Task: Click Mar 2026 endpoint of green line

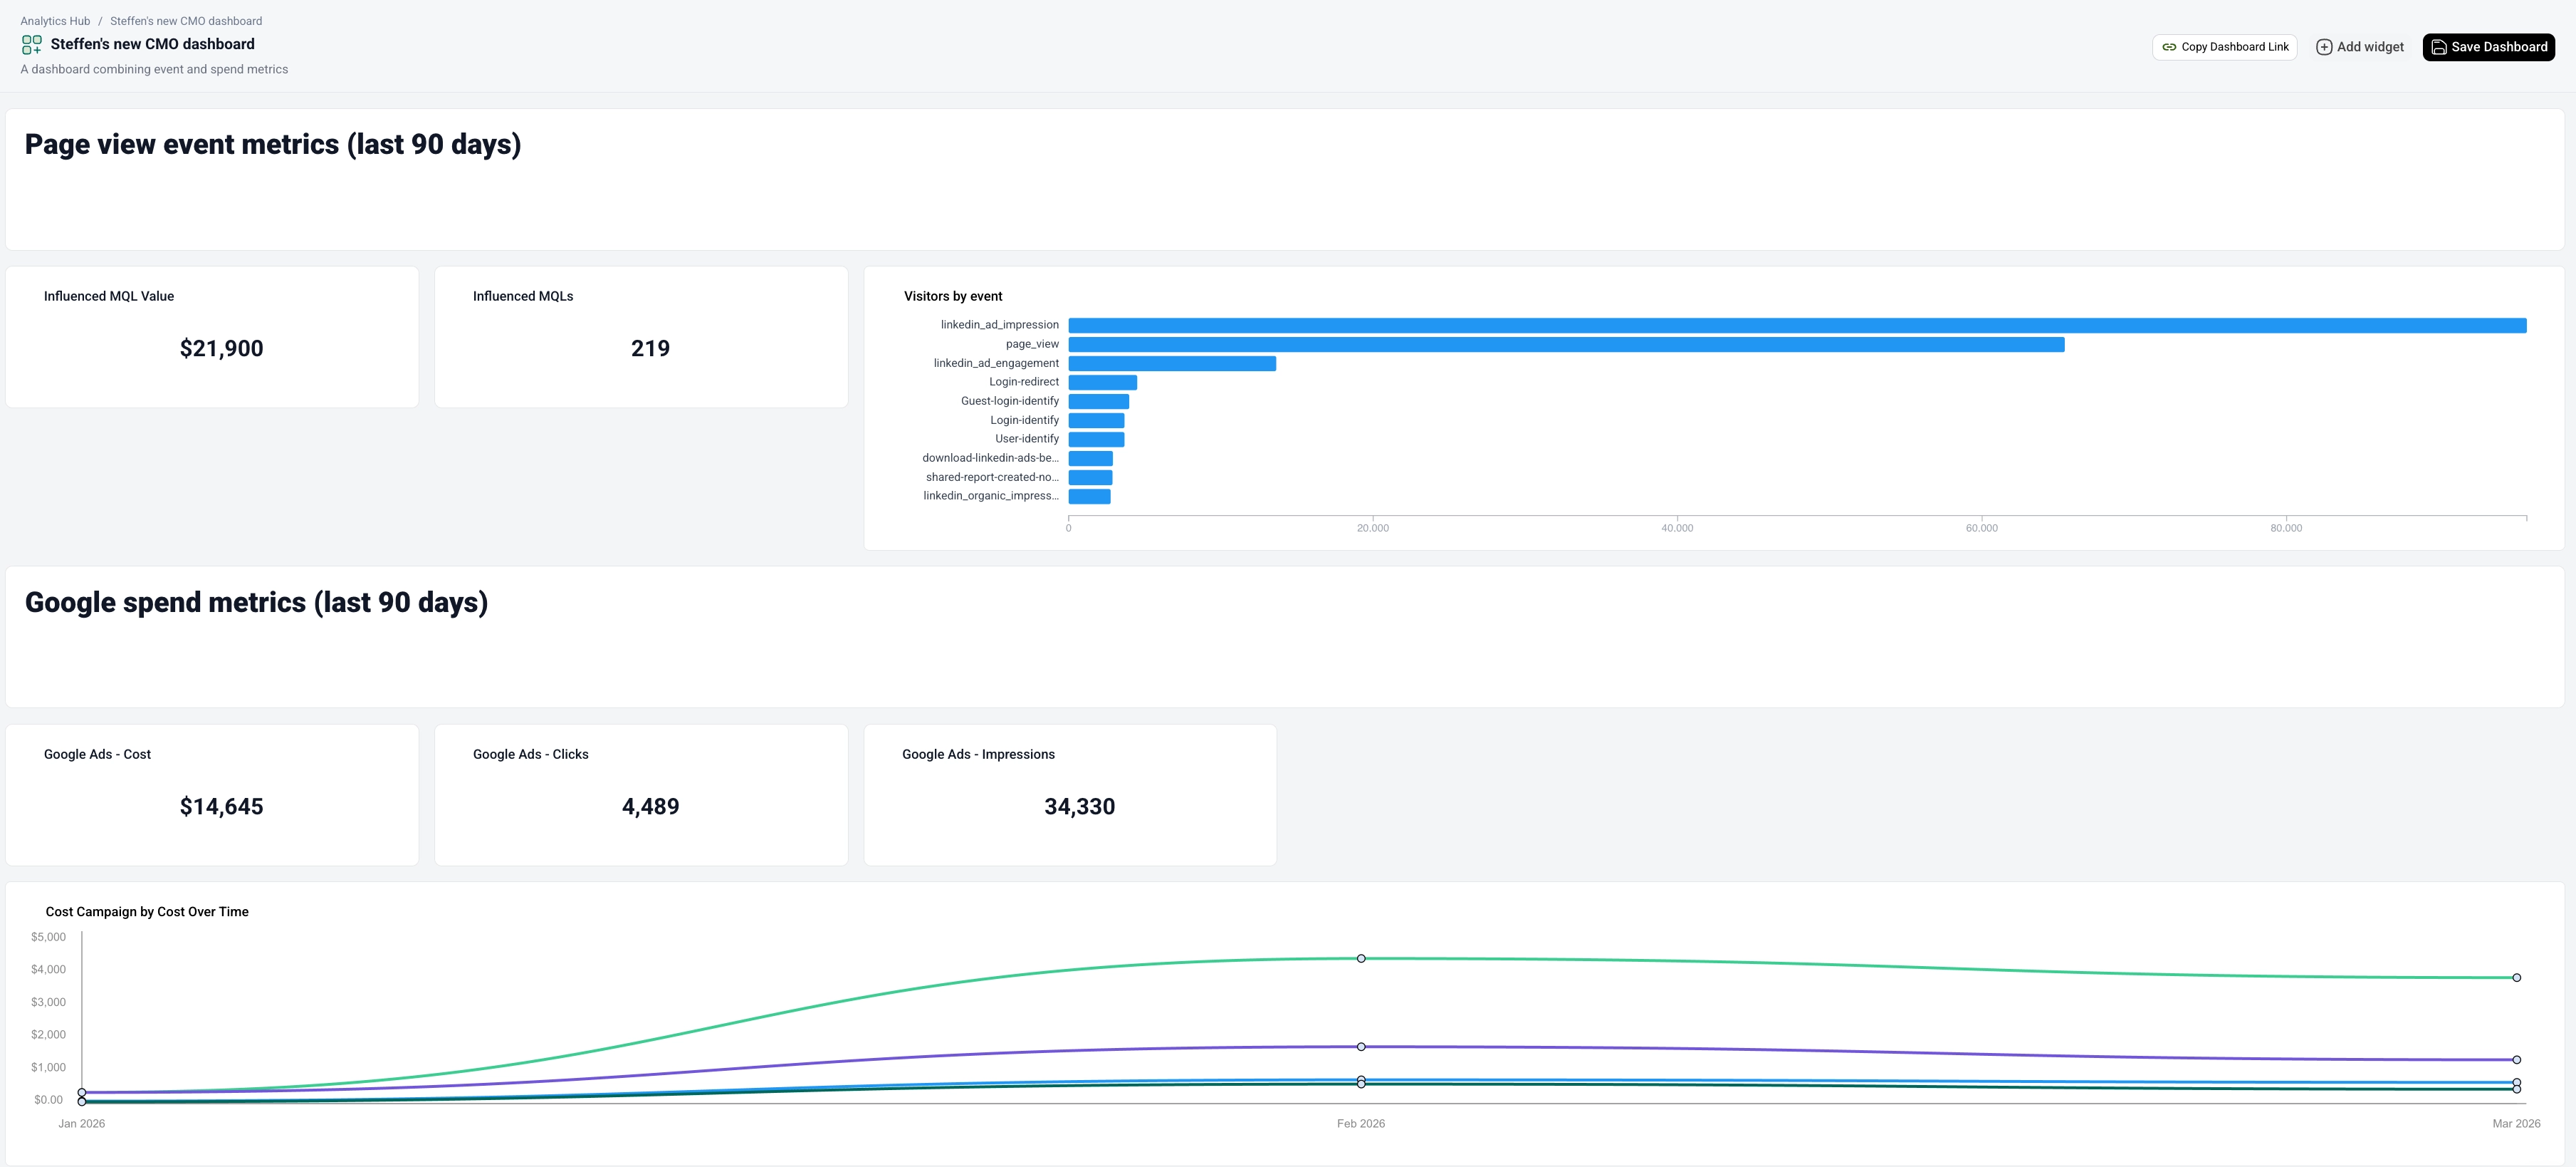Action: click(x=2516, y=977)
